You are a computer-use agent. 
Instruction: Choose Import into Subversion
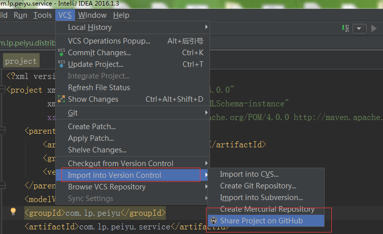(261, 198)
